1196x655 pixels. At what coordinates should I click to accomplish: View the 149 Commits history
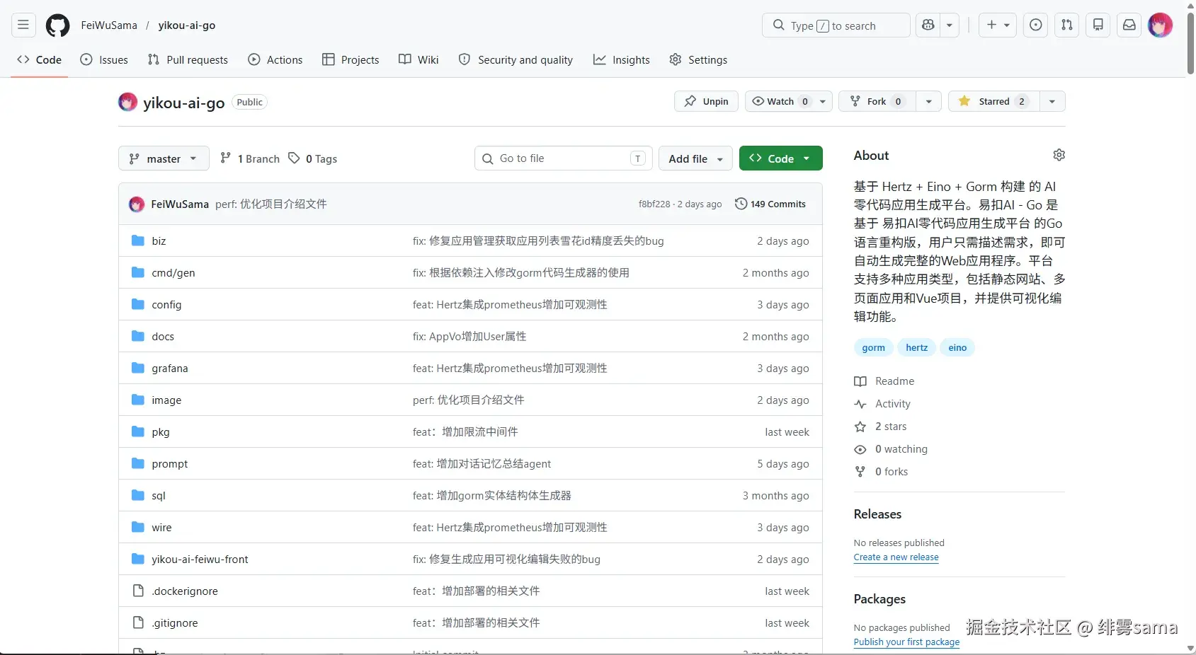click(770, 204)
